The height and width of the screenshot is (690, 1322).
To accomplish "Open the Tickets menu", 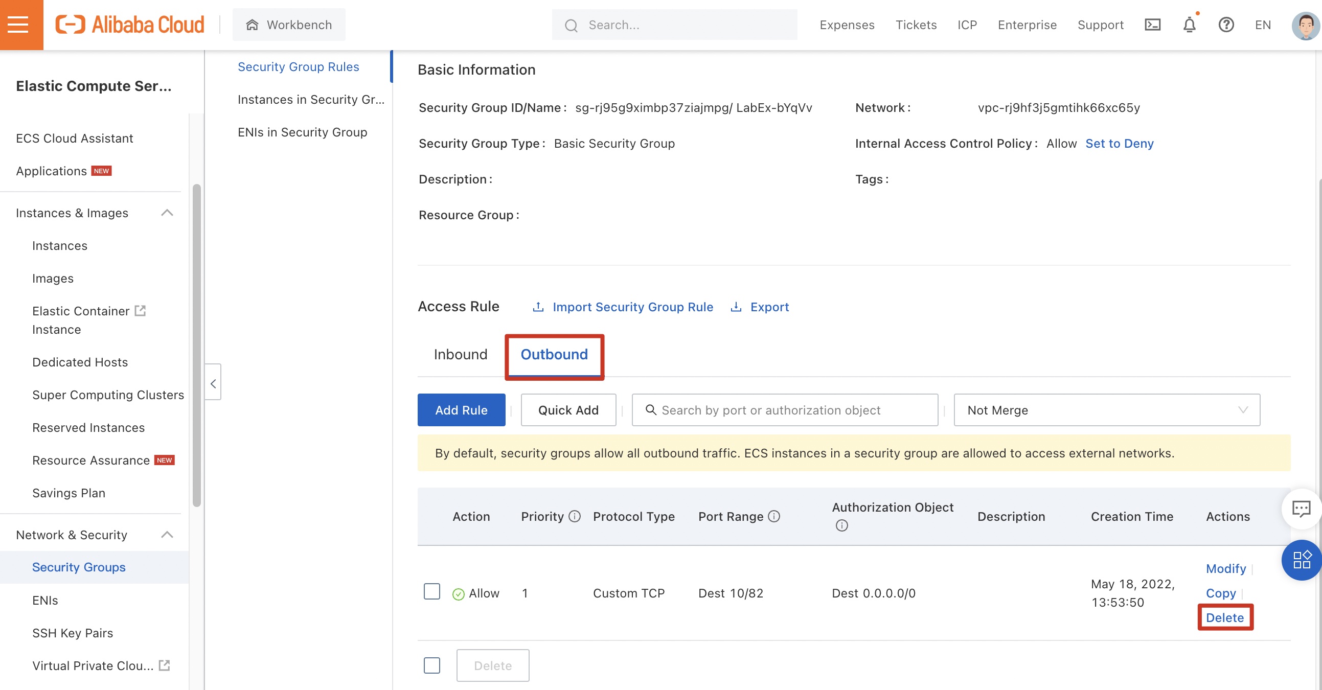I will click(x=916, y=25).
